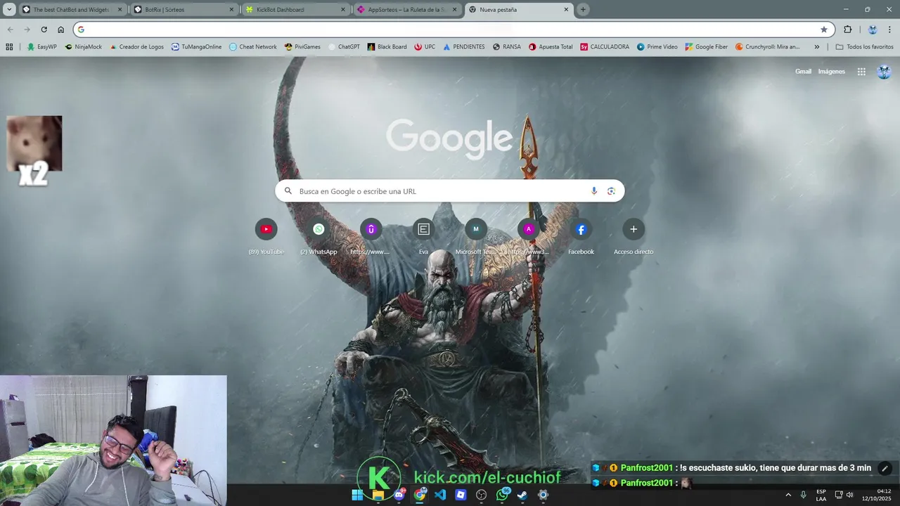Open WhatsApp from the taskbar
The width and height of the screenshot is (900, 506).
[502, 495]
